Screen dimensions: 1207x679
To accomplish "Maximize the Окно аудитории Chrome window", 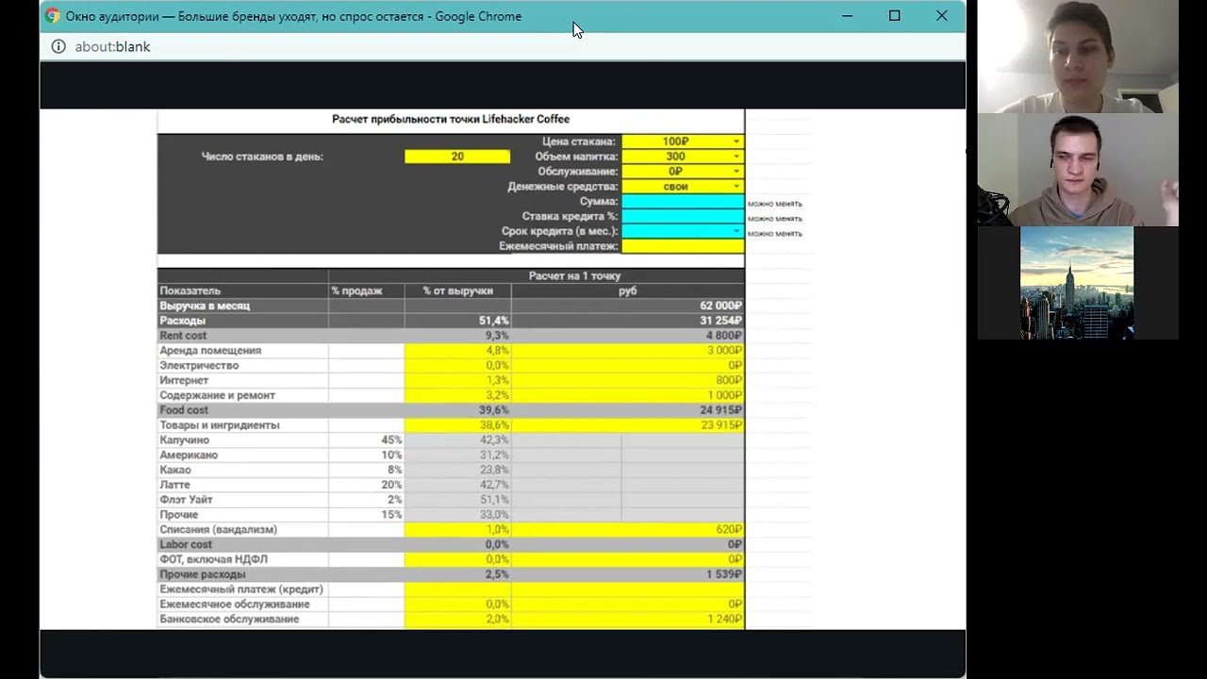I will pyautogui.click(x=894, y=16).
